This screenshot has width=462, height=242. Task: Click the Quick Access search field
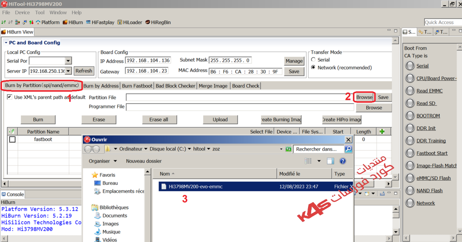443,22
